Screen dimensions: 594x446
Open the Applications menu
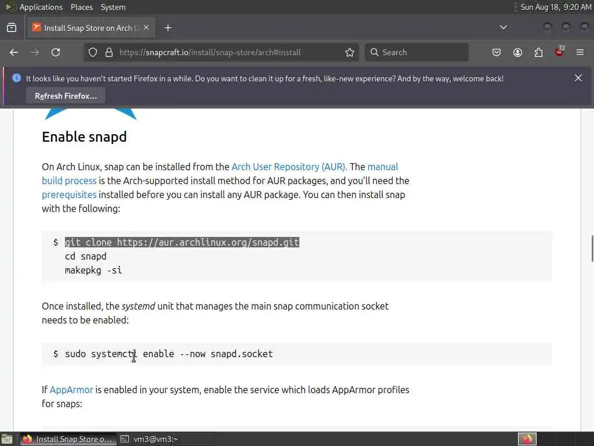pos(41,7)
